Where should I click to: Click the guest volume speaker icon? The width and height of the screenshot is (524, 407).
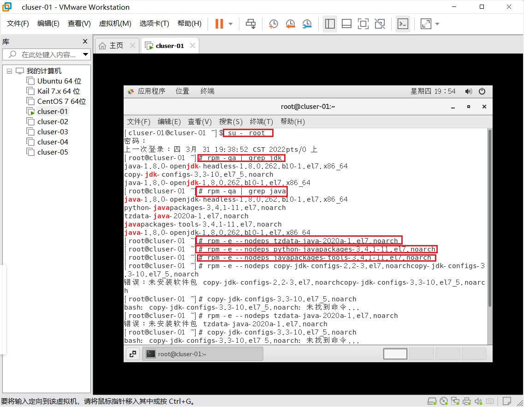[469, 91]
